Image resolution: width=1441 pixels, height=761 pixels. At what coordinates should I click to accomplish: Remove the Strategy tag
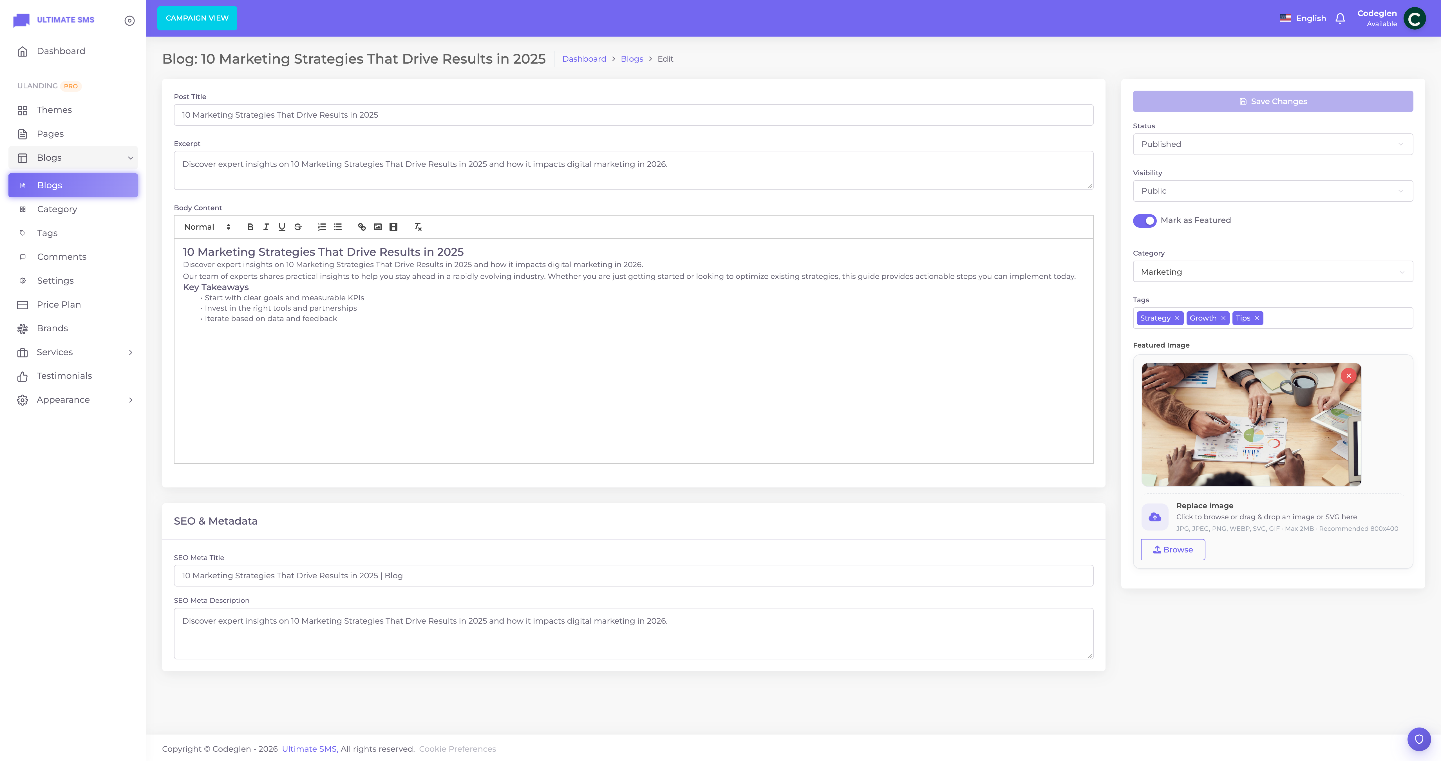tap(1177, 318)
